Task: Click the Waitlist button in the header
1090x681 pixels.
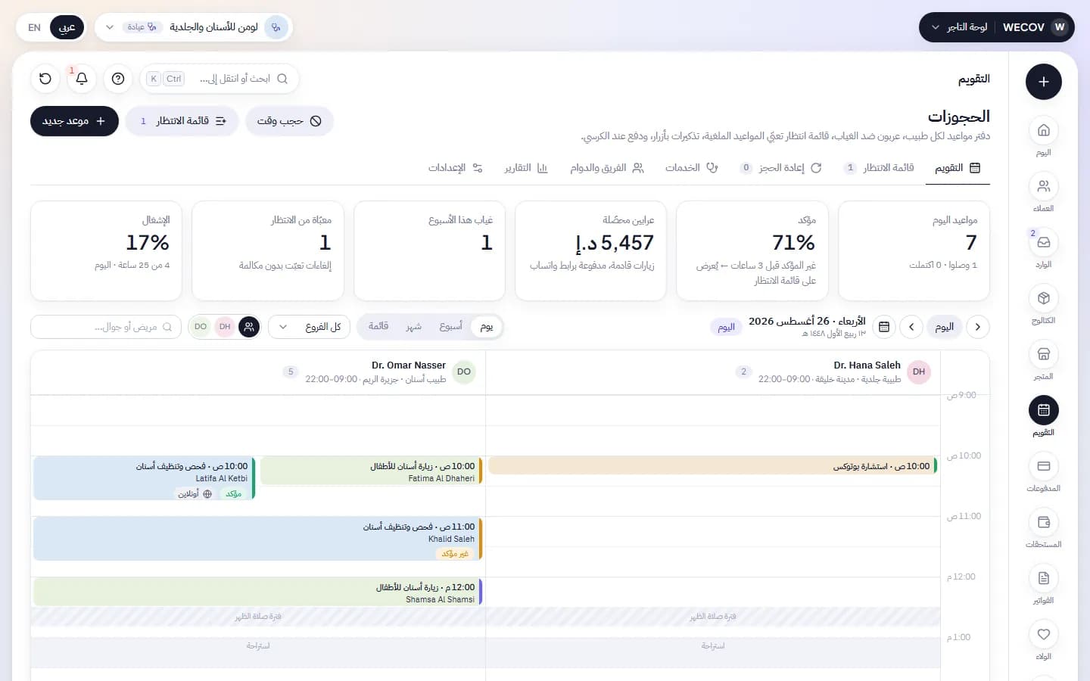Action: pos(182,121)
